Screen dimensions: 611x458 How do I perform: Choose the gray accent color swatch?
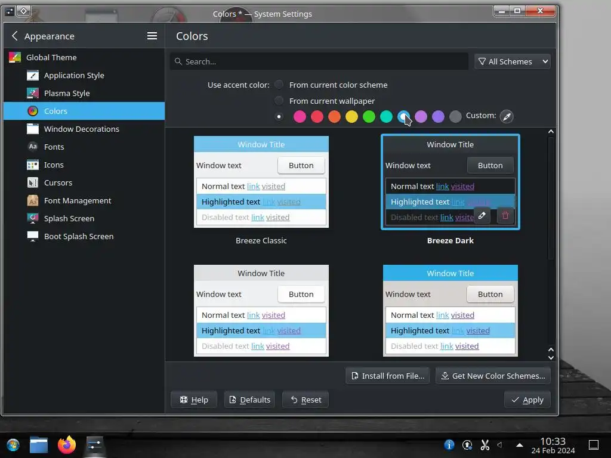pyautogui.click(x=455, y=116)
